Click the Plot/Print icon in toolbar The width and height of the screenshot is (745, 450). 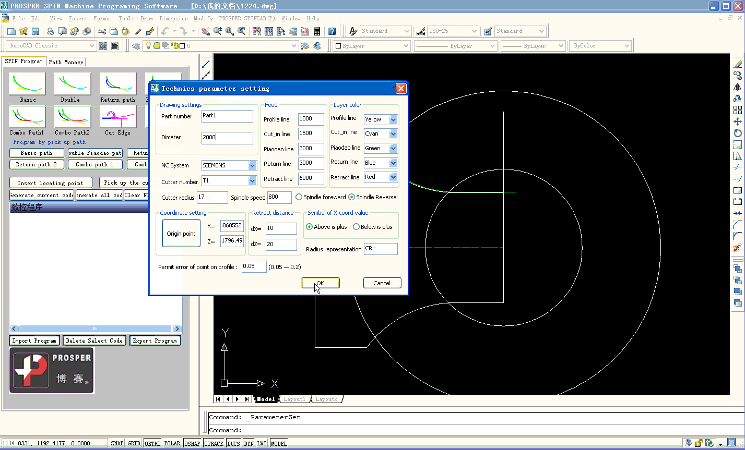coord(51,31)
